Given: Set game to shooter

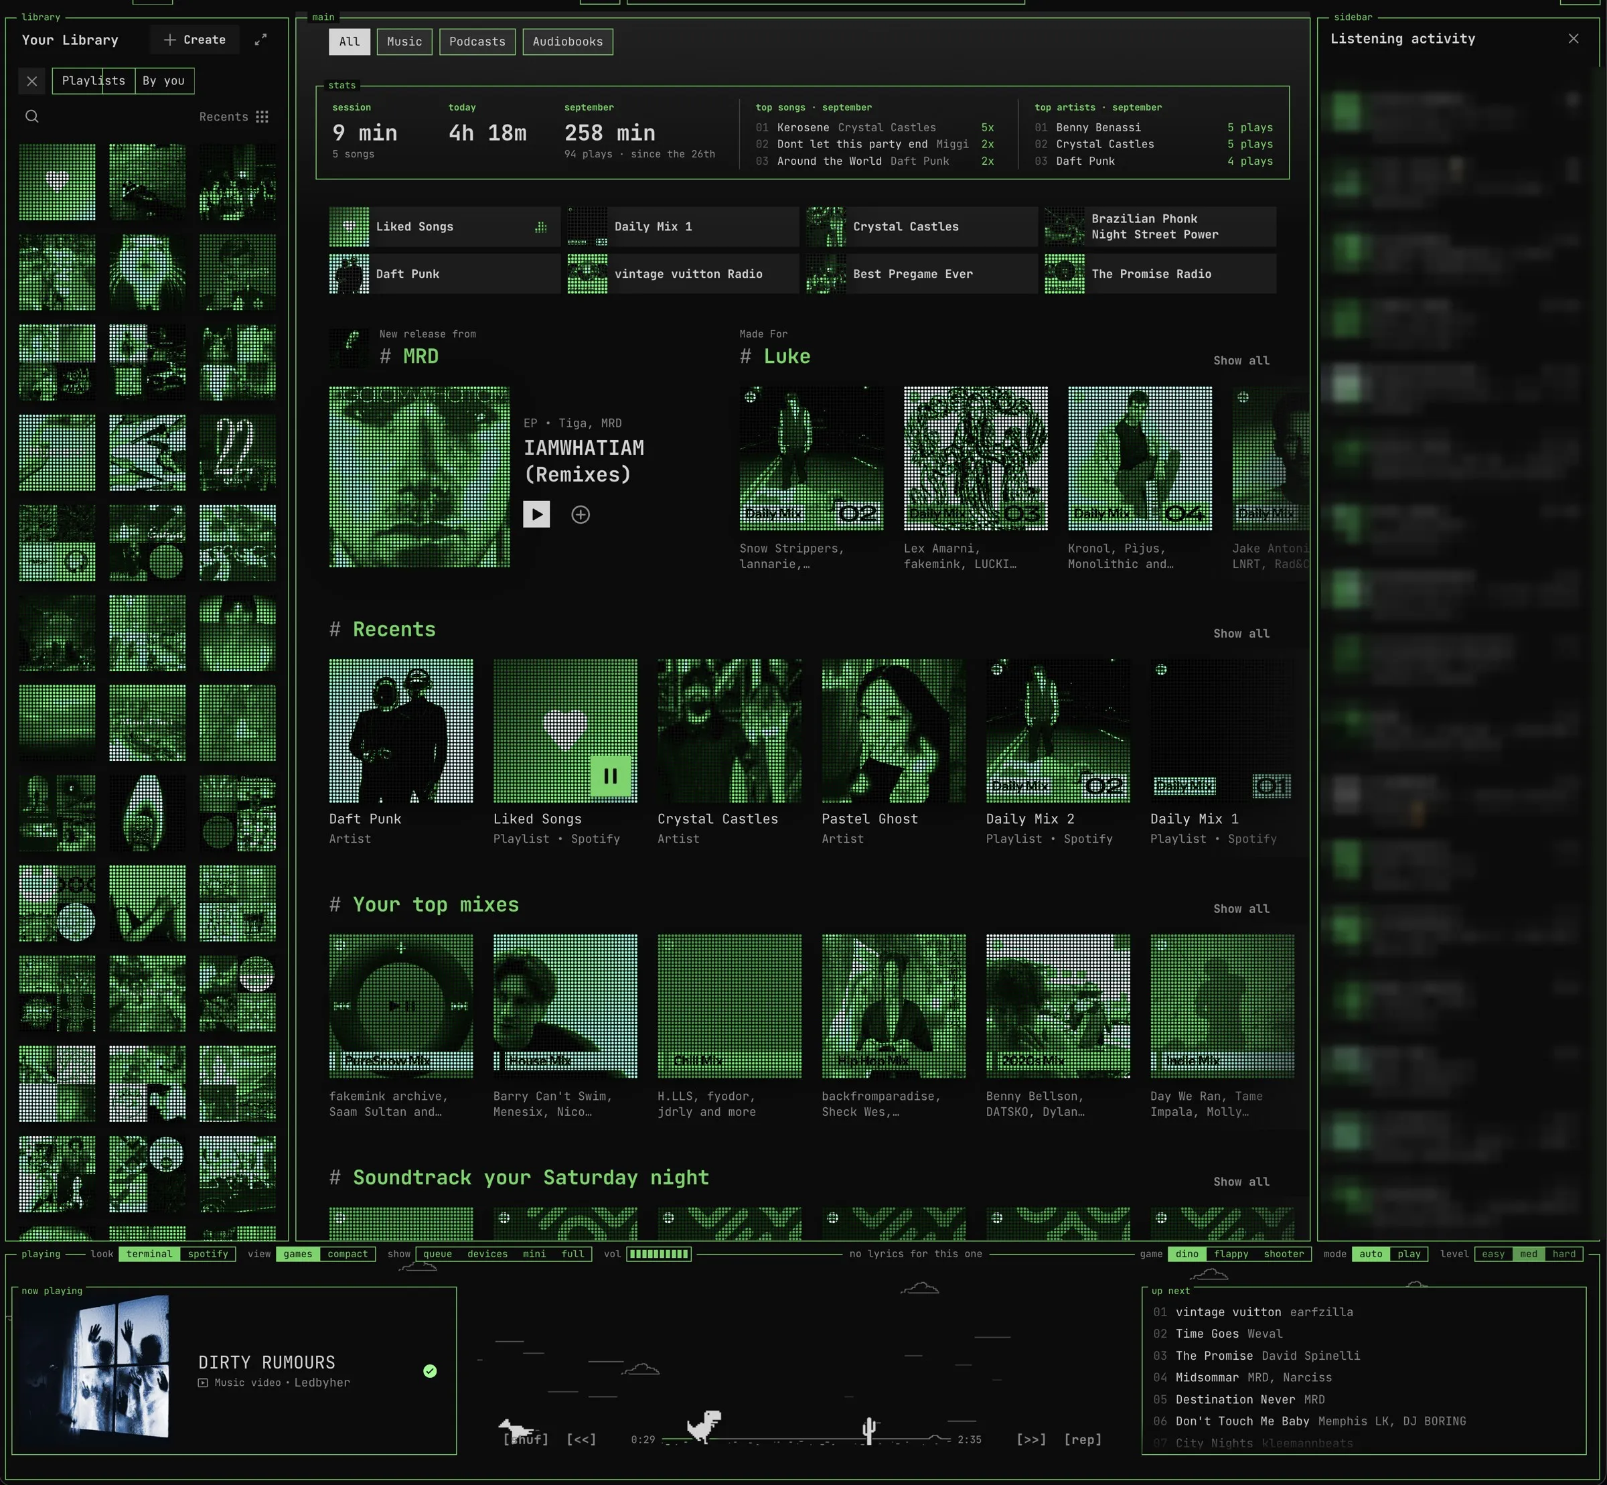Looking at the screenshot, I should 1284,1253.
